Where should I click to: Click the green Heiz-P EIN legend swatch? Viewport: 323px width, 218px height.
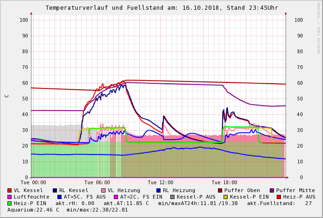[10, 203]
